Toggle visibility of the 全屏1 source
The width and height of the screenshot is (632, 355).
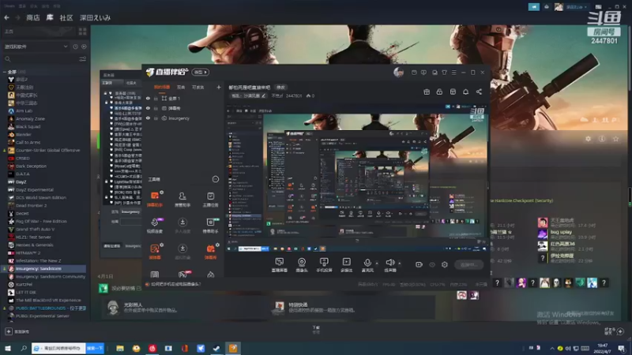click(148, 98)
